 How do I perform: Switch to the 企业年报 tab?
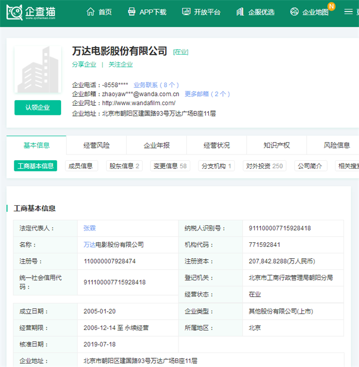156,145
